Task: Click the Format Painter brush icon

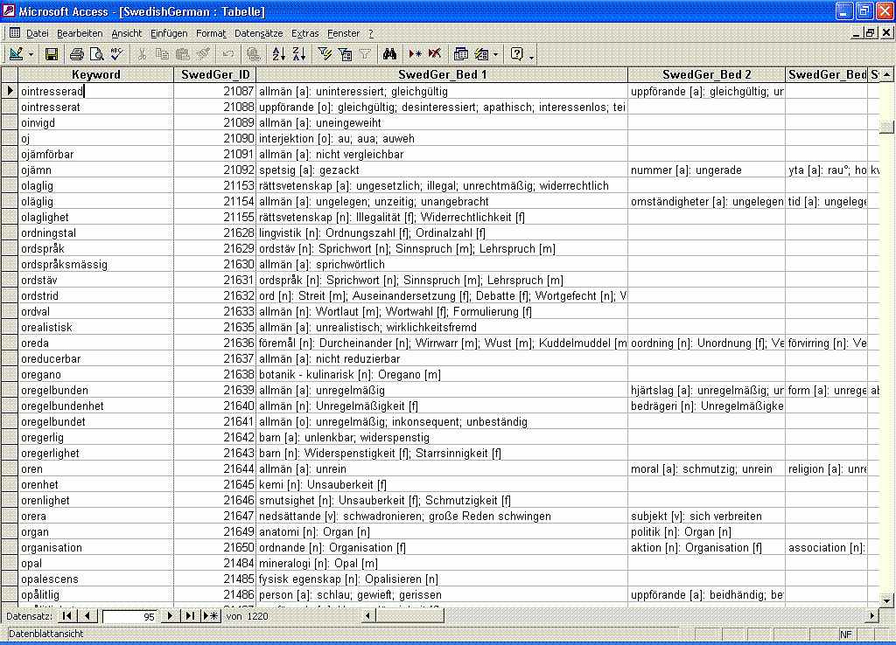Action: 203,54
